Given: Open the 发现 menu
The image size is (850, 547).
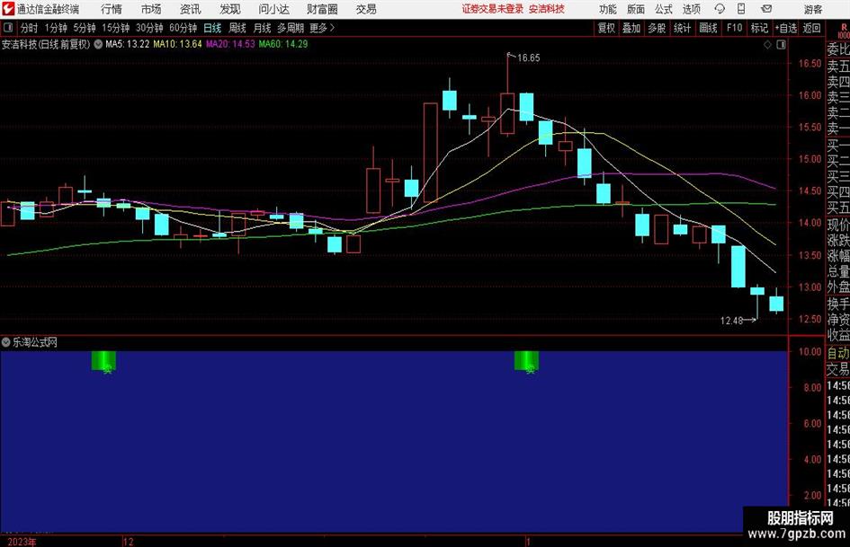Looking at the screenshot, I should click(x=230, y=9).
